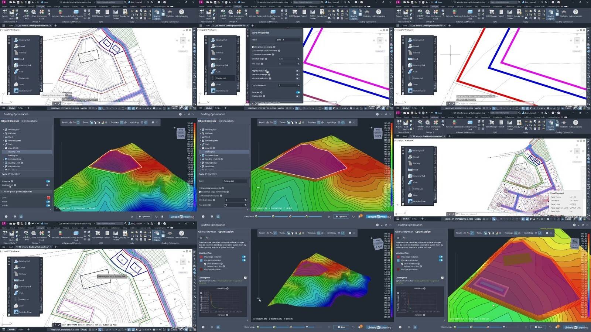The height and width of the screenshot is (332, 591).
Task: Collapse side panel chevron in Zone (2) window
Action: 51,209
